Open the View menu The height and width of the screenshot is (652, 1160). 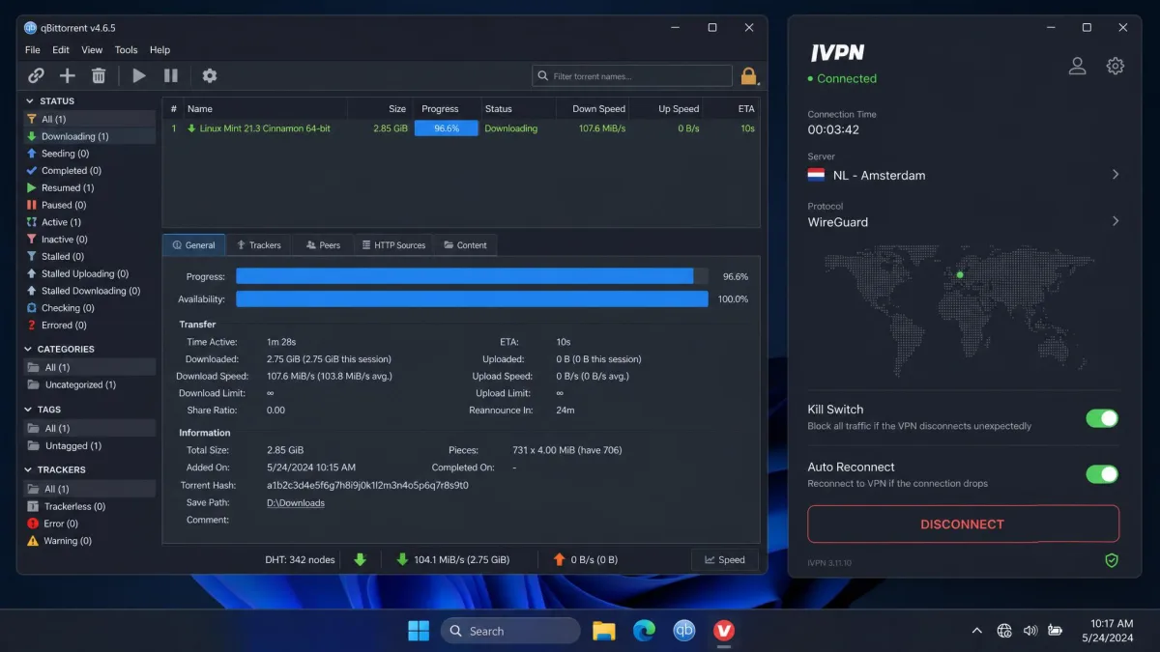[x=92, y=50]
